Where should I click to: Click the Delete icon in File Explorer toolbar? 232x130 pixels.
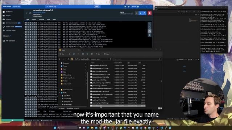(x=92, y=54)
